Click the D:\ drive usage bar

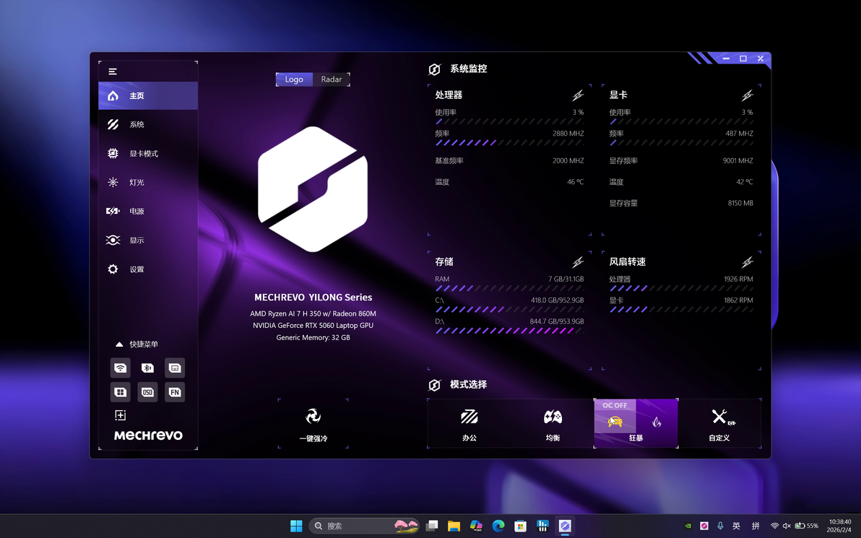(x=509, y=331)
